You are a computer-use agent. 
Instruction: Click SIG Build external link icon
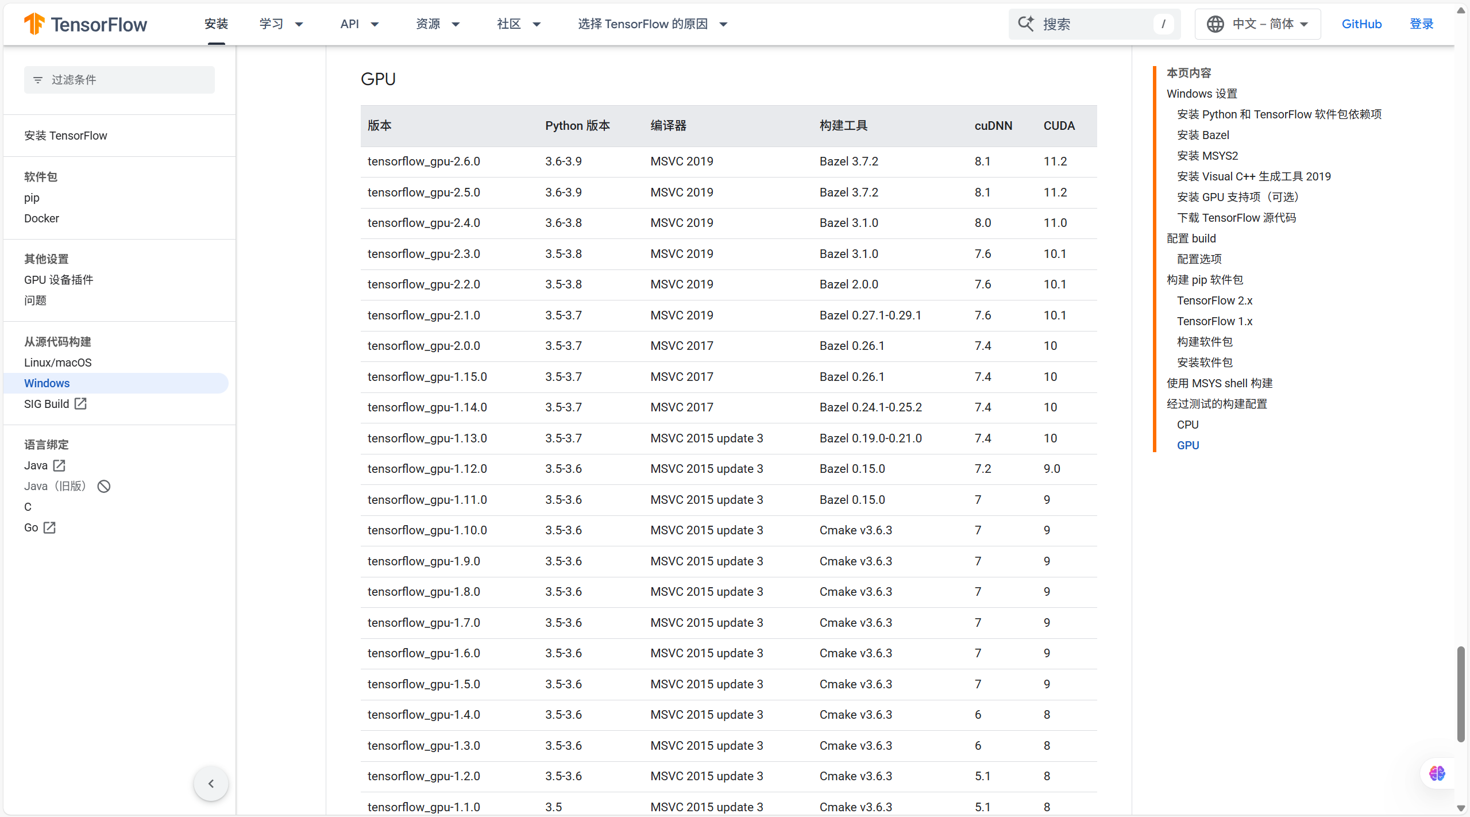(81, 404)
